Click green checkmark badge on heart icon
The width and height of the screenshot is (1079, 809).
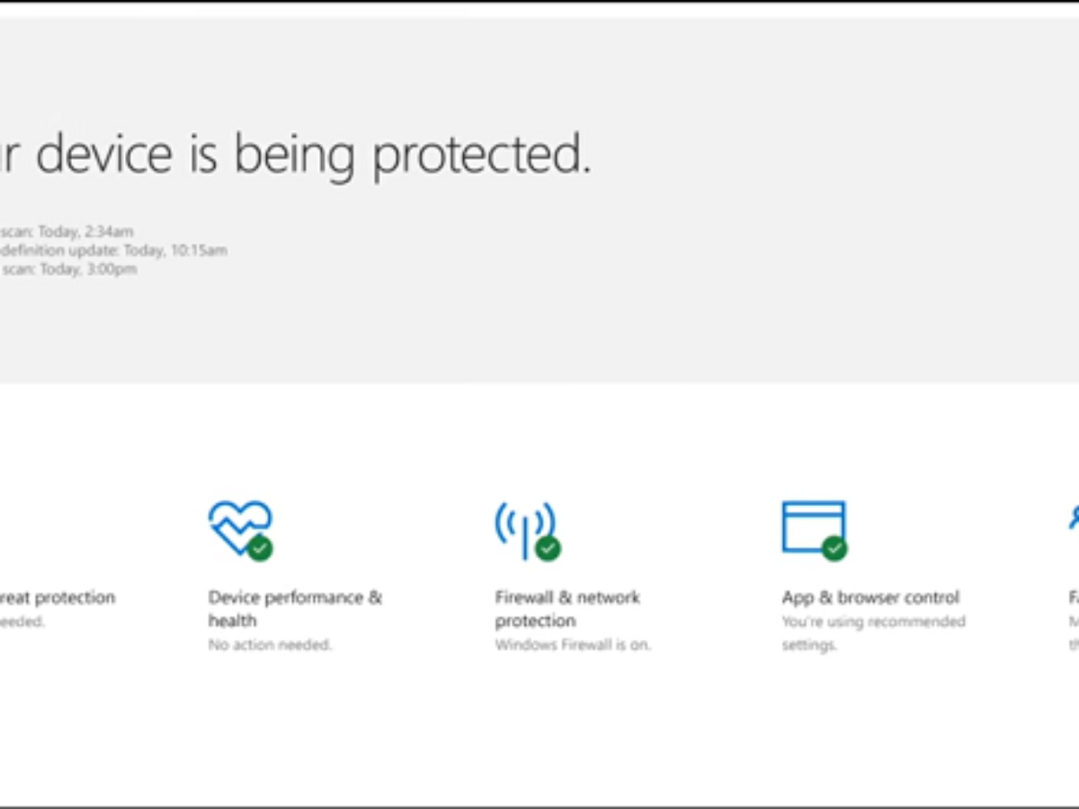tap(261, 547)
